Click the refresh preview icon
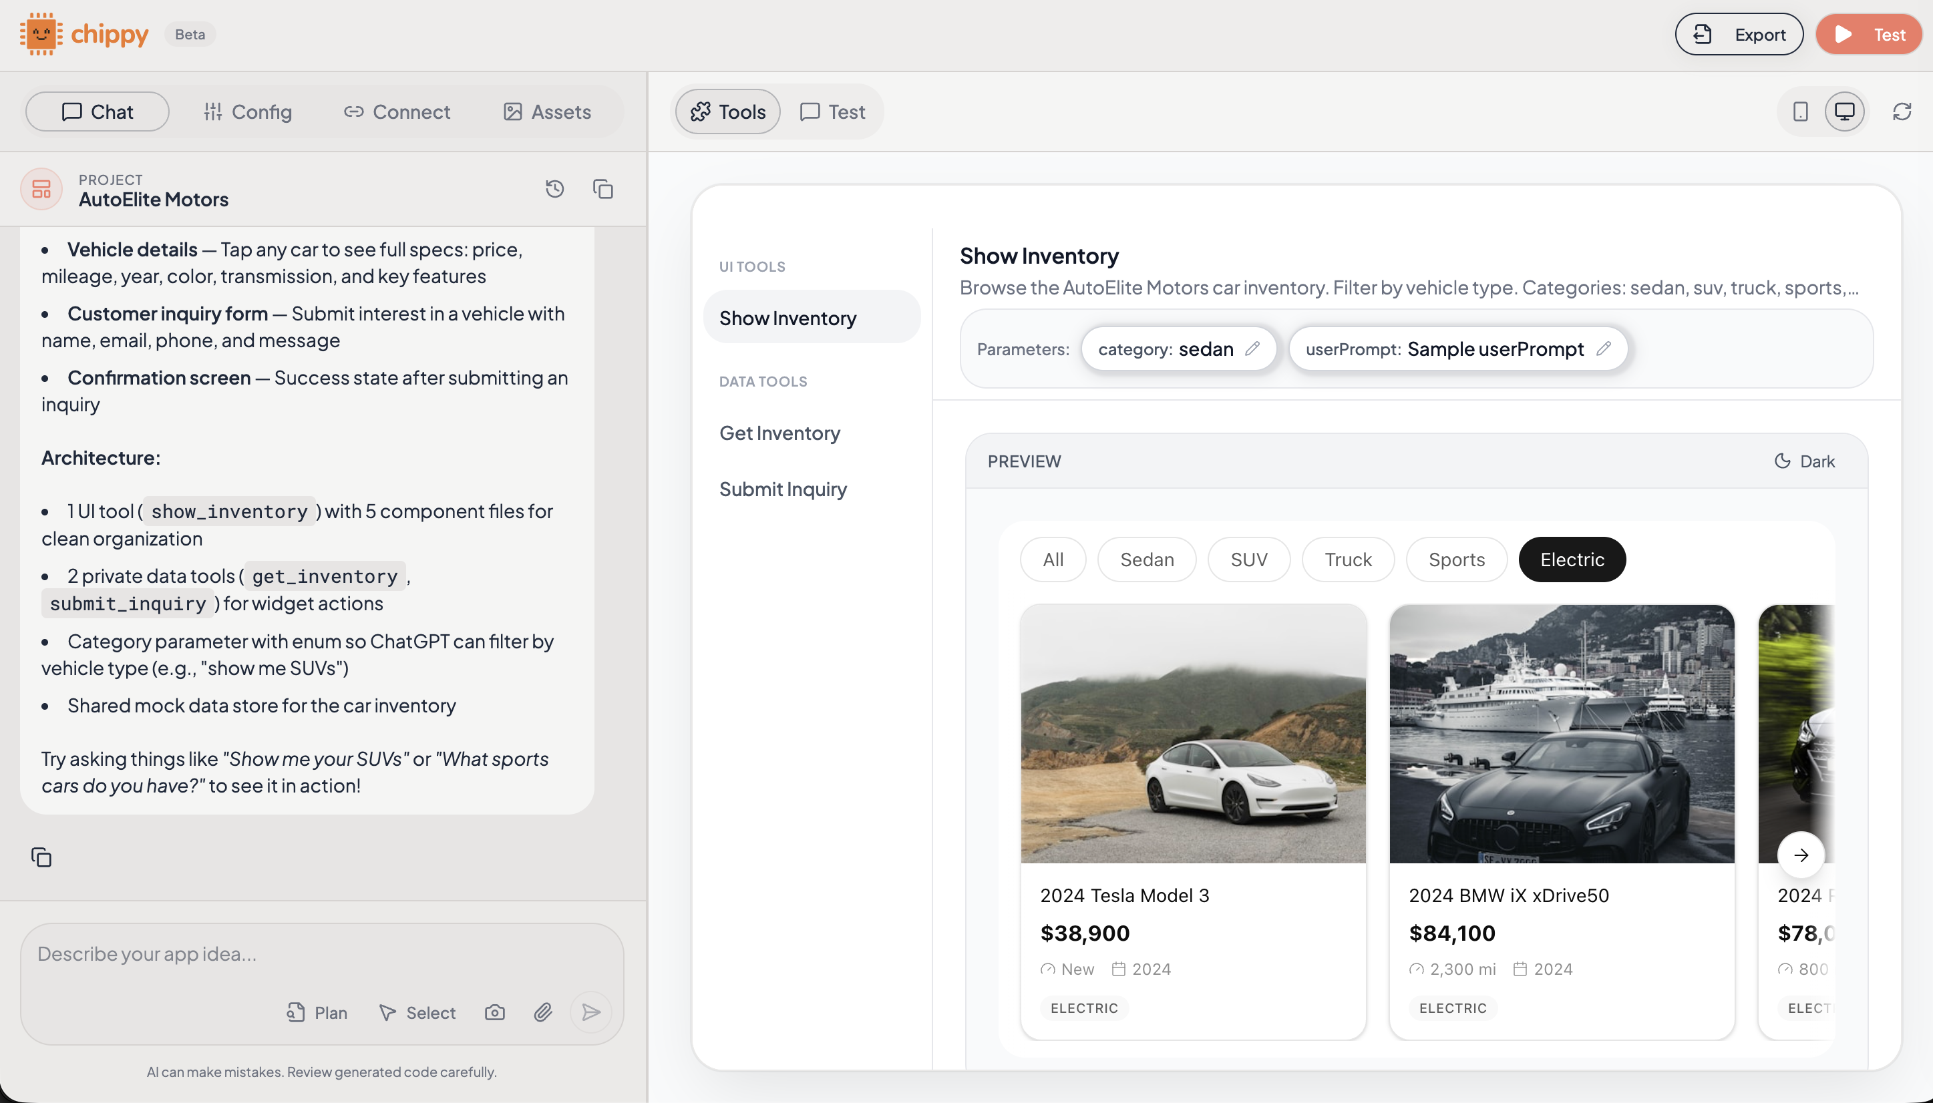The image size is (1933, 1103). coord(1902,112)
